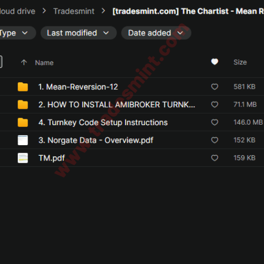Select the 1. Mean-Reversion-12 folder name

coord(78,87)
